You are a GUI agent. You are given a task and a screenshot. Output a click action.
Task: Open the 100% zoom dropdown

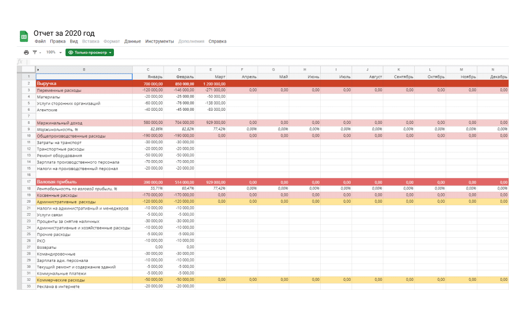[54, 52]
